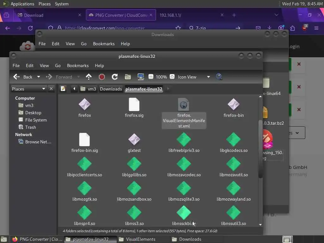The width and height of the screenshot is (324, 243).
Task: Open File menu in plasmafox-linux32 window
Action: 16,66
